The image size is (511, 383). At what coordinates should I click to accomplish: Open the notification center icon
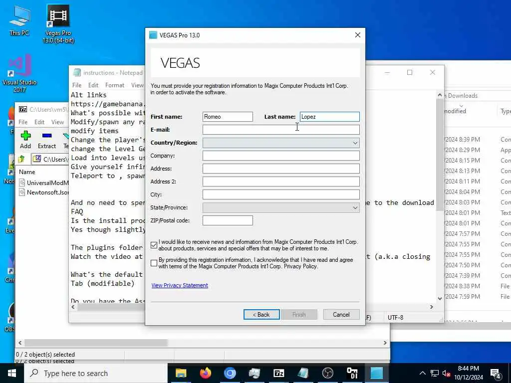coord(496,374)
